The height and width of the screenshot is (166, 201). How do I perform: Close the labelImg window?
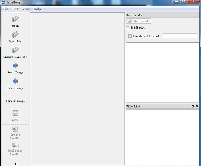tap(193, 2)
